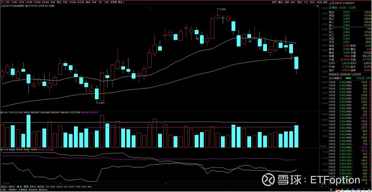Click the circular icon before QTW indicator
This screenshot has width=372, height=192.
tap(27, 7)
